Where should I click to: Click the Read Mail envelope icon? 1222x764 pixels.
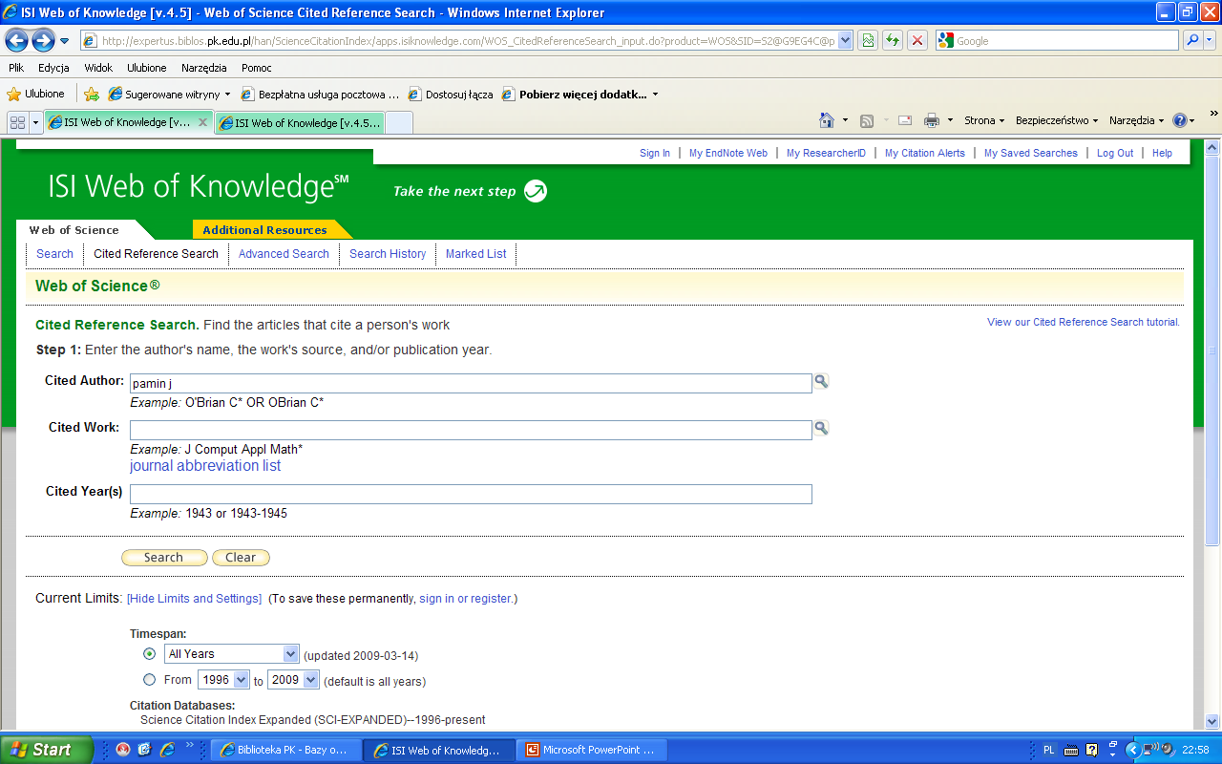pyautogui.click(x=905, y=120)
